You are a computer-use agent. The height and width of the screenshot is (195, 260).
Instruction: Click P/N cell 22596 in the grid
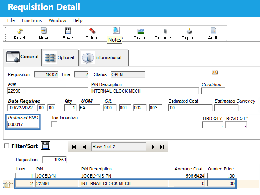pos(57,183)
